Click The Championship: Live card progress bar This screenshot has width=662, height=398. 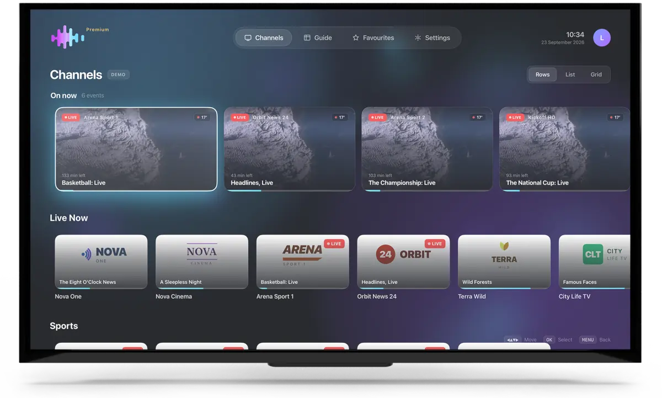tap(427, 190)
